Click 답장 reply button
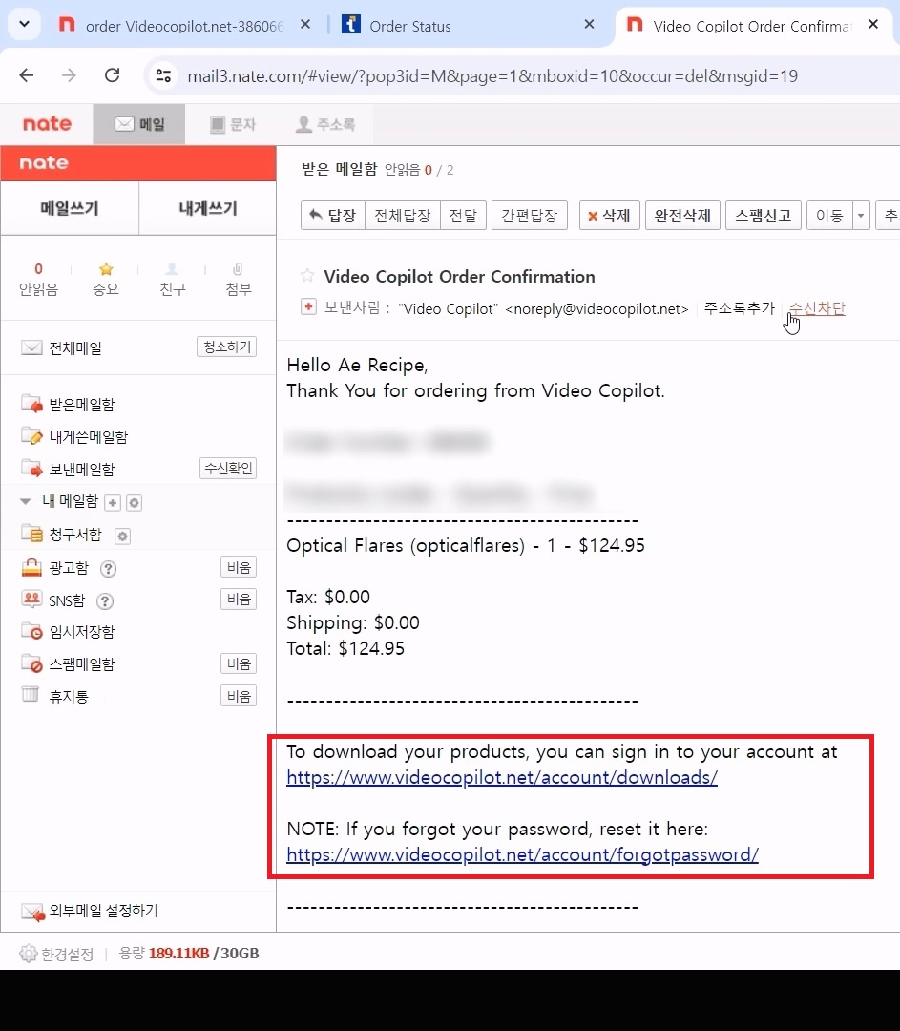Viewport: 900px width, 1031px height. 333,215
